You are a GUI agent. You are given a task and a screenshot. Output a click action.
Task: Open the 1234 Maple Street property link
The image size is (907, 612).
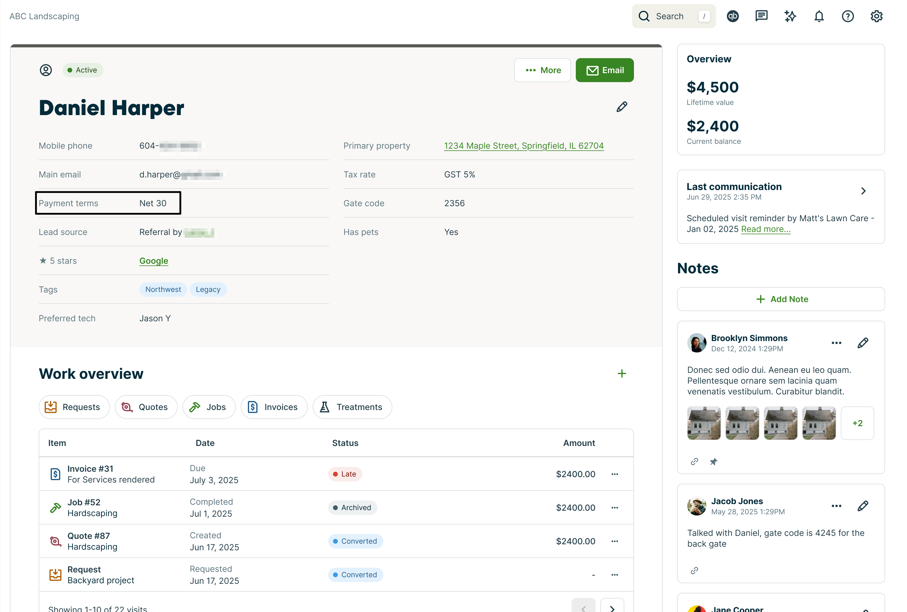tap(523, 146)
